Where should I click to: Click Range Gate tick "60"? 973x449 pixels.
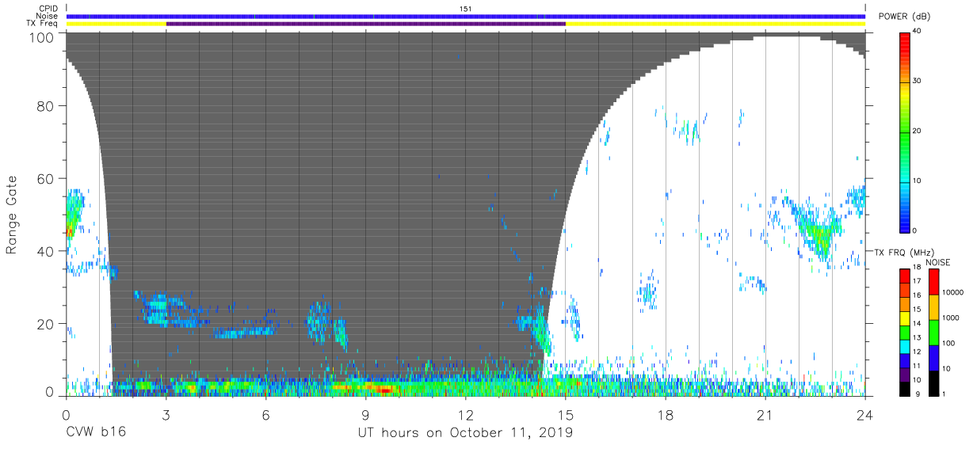click(x=46, y=178)
